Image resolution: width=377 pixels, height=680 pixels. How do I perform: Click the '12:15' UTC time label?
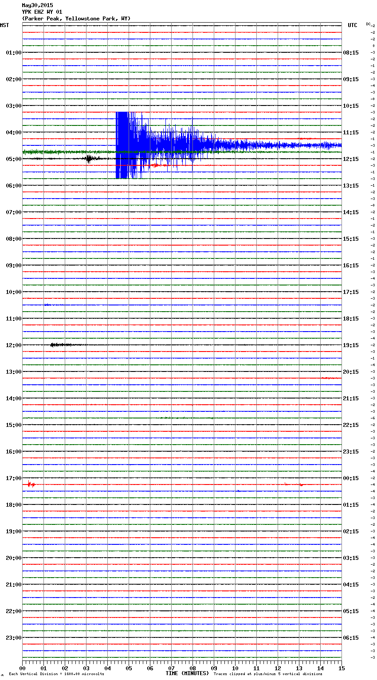(x=351, y=159)
